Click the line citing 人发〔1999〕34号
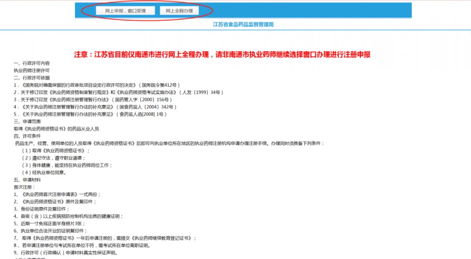 pos(118,92)
